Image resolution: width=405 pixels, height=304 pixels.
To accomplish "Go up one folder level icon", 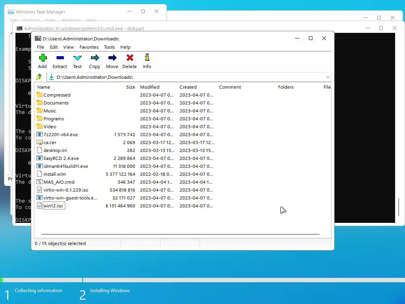I will coord(39,77).
